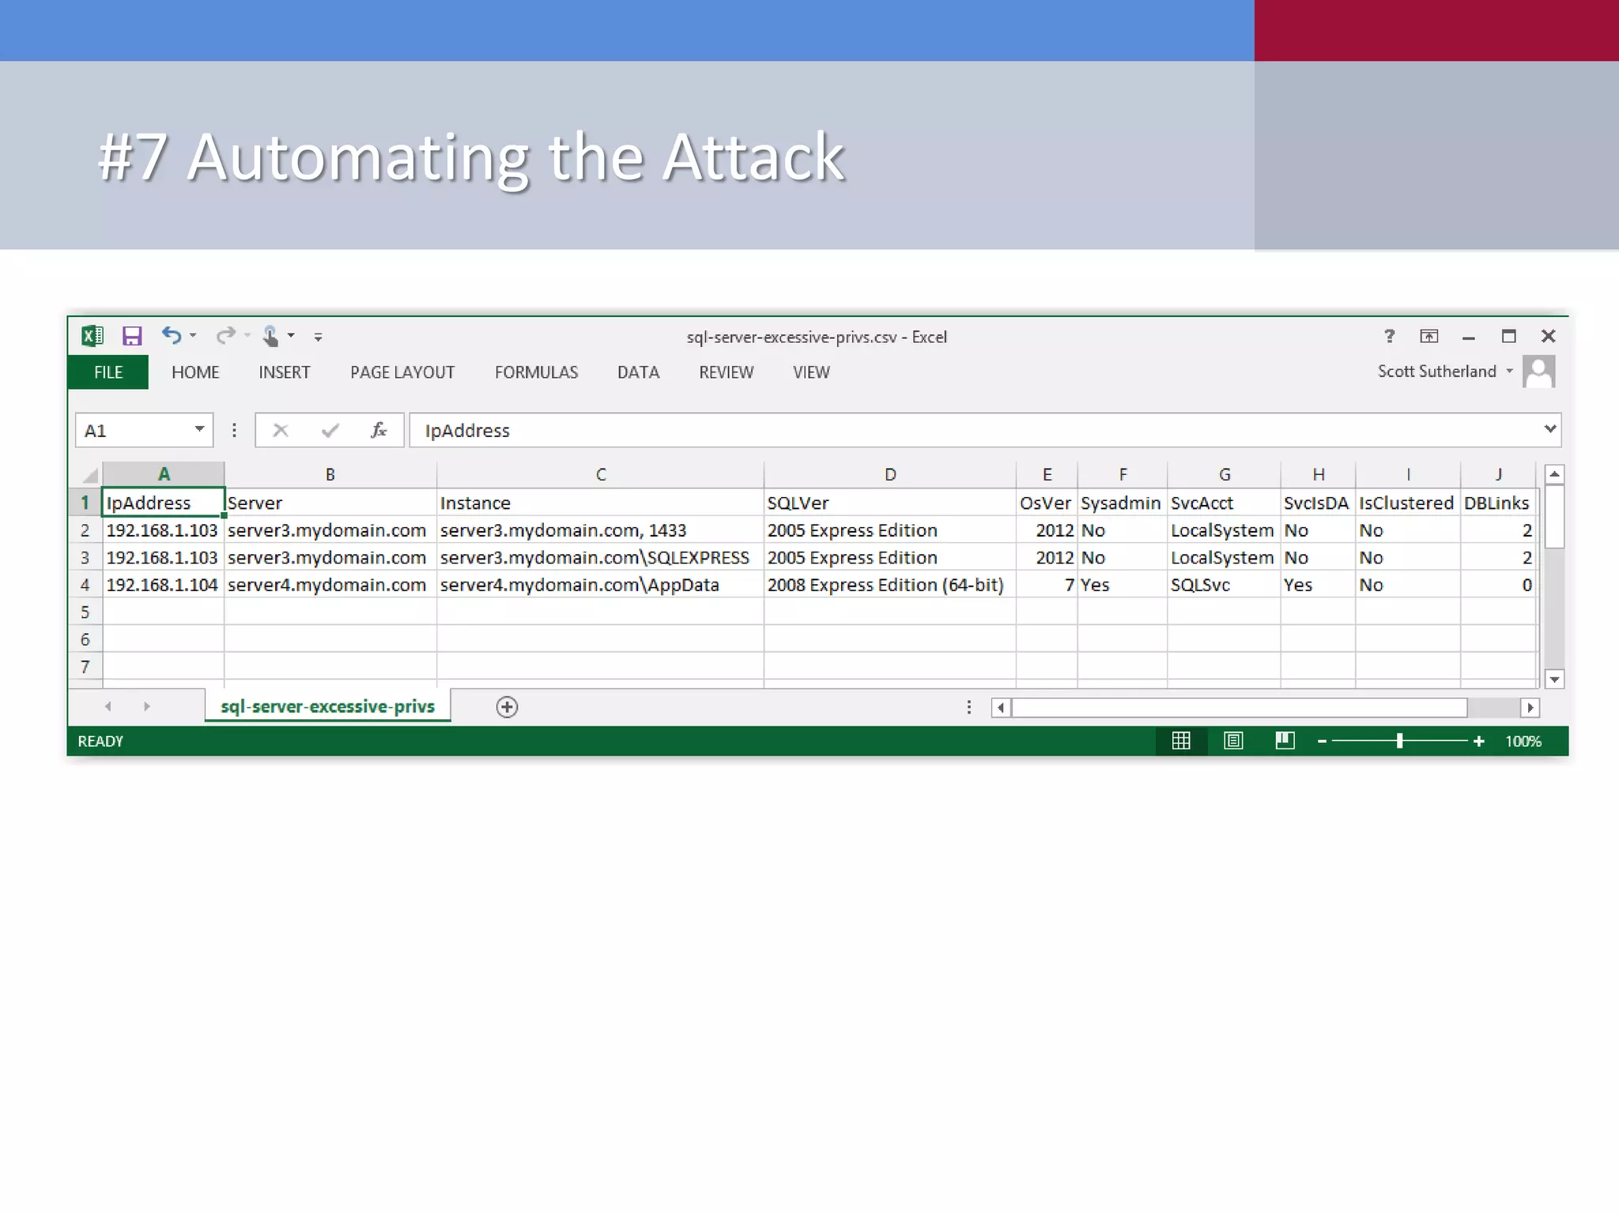Image resolution: width=1619 pixels, height=1214 pixels.
Task: Toggle Touch/Mouse mode icon
Action: pos(270,336)
